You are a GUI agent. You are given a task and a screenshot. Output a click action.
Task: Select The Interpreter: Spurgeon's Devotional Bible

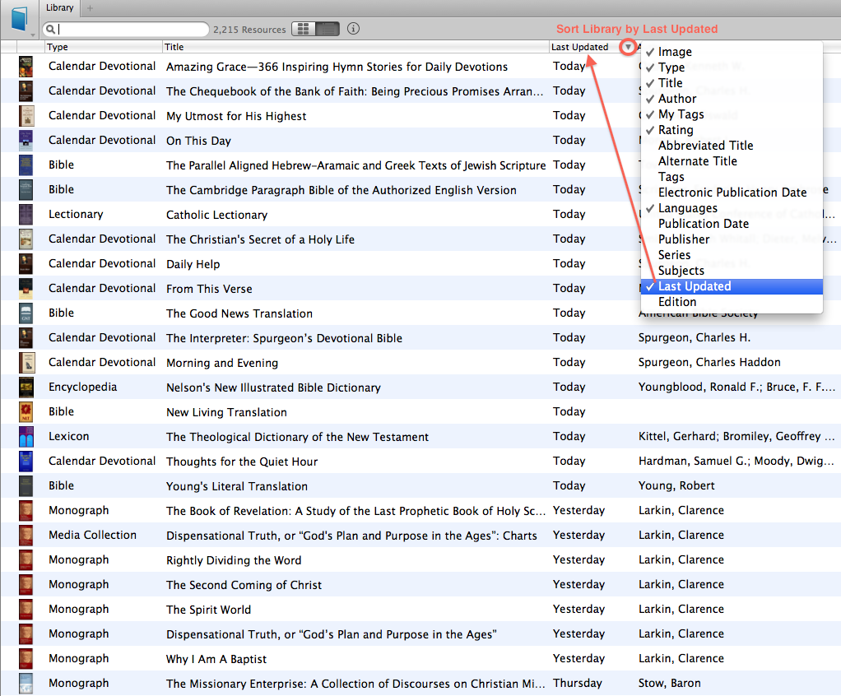click(x=284, y=338)
